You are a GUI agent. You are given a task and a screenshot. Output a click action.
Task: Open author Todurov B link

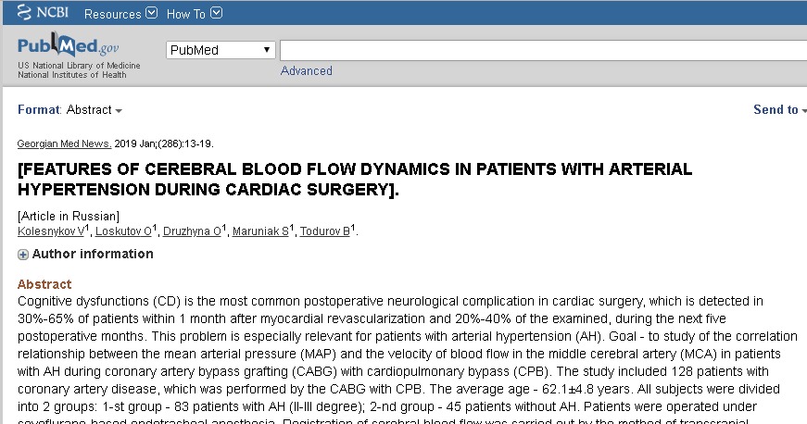point(325,231)
